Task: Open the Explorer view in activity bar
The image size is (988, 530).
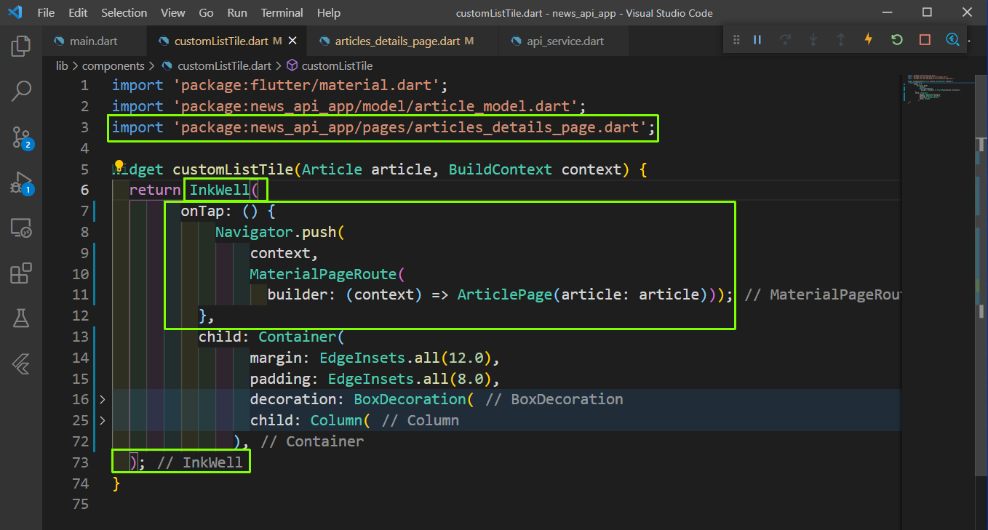Action: click(x=21, y=47)
